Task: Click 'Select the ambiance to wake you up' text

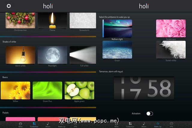Action: pyautogui.click(x=114, y=17)
